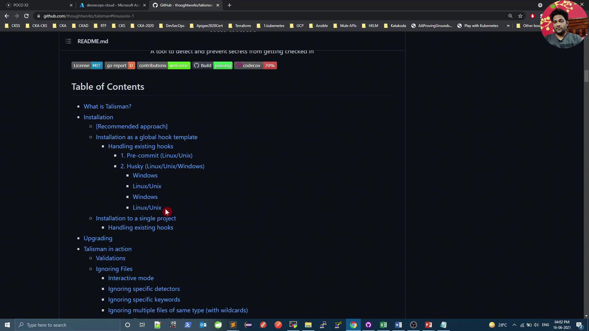
Task: Click the Build passing badge
Action: point(212,66)
